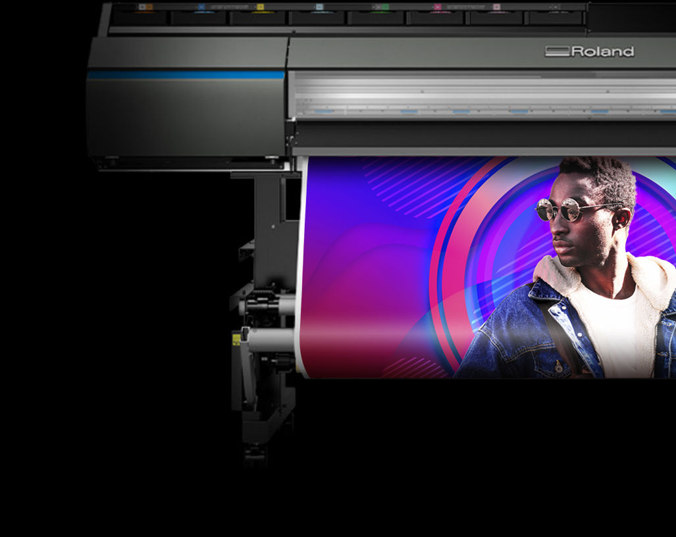Select the magenta ink cartridge label
The height and width of the screenshot is (537, 676).
[437, 7]
